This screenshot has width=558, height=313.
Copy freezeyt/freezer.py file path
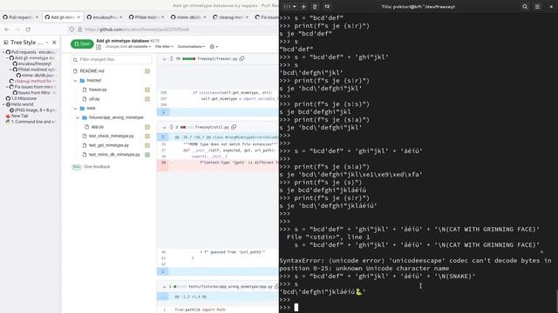[x=242, y=58]
